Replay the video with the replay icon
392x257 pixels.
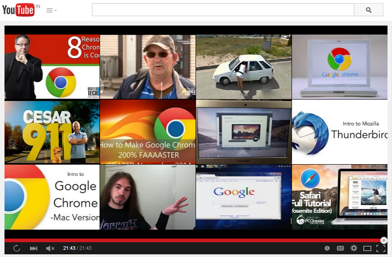pos(17,248)
